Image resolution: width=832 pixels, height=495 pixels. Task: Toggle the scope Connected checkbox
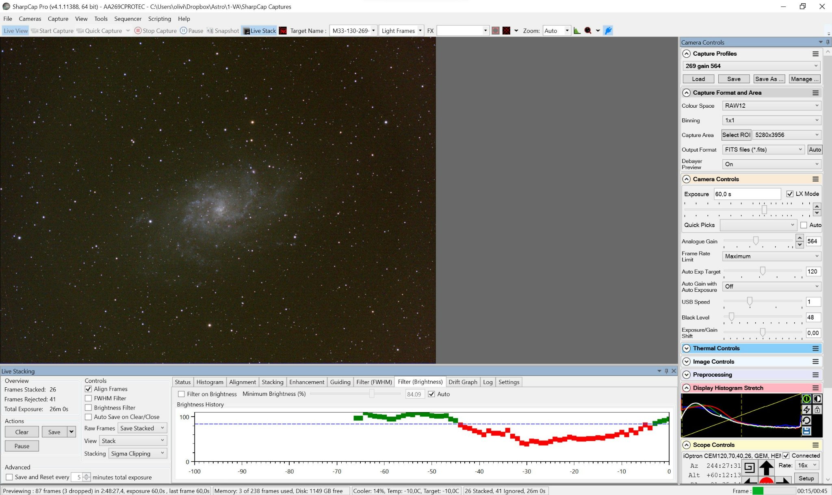[786, 456]
